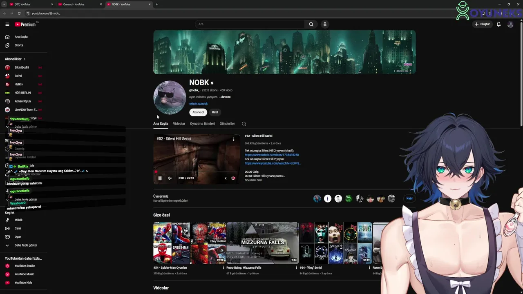Expand video description via DEVAMINI OKU
Screen dimensions: 523x294
[253, 180]
